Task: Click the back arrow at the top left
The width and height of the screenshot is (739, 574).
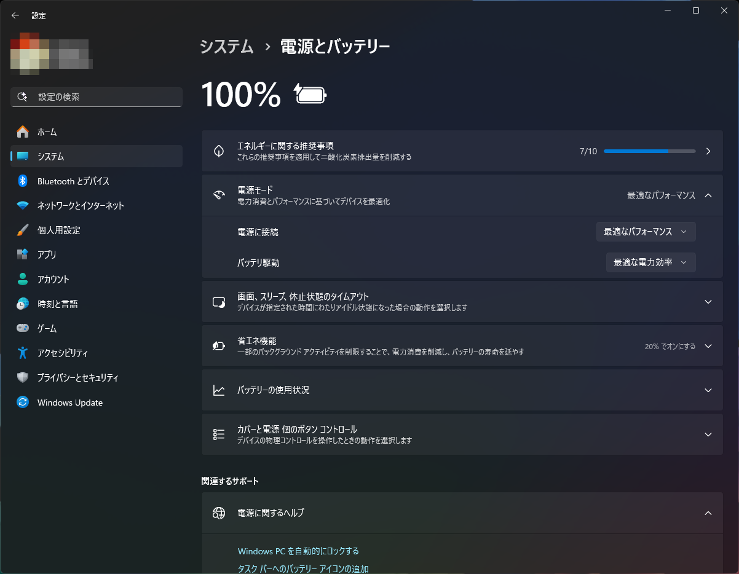Action: [x=15, y=15]
